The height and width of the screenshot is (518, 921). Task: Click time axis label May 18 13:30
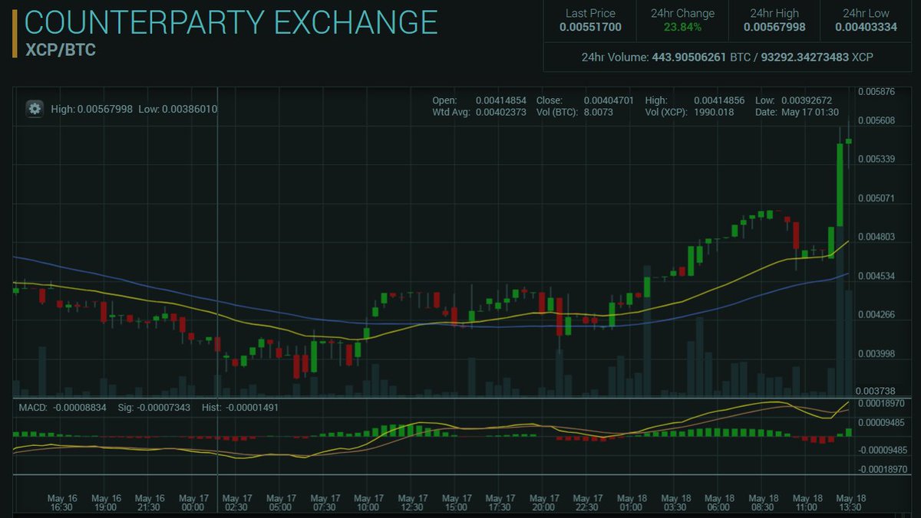[x=851, y=503]
